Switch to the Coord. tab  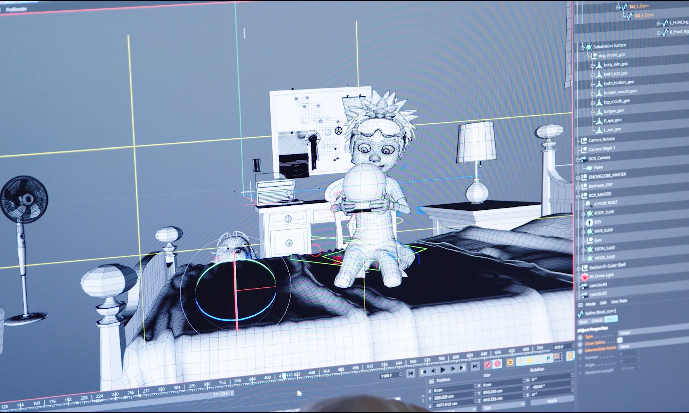[597, 320]
